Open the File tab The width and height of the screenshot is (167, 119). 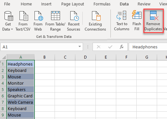click(7, 4)
